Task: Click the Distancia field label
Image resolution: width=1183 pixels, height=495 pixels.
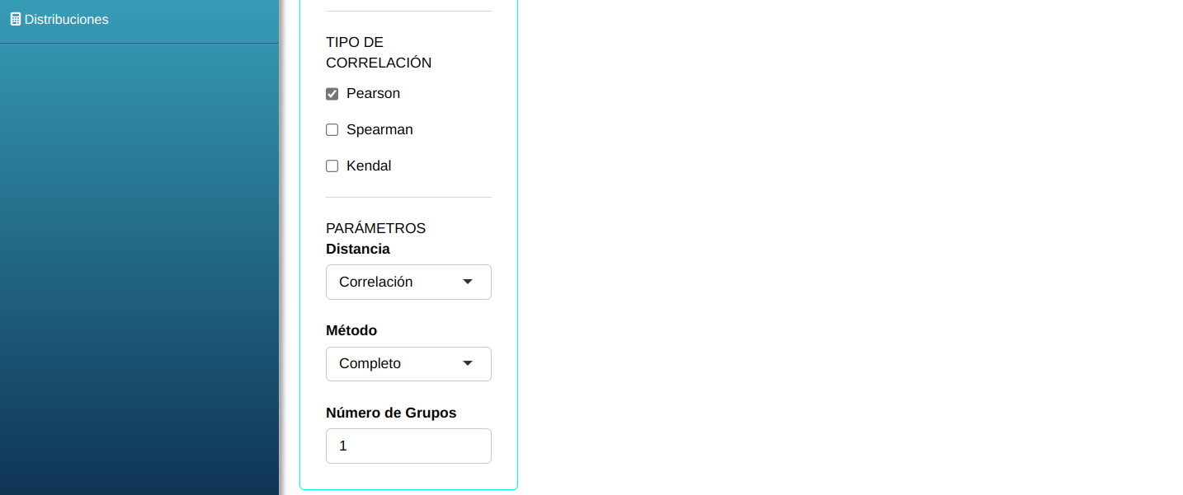Action: point(358,249)
